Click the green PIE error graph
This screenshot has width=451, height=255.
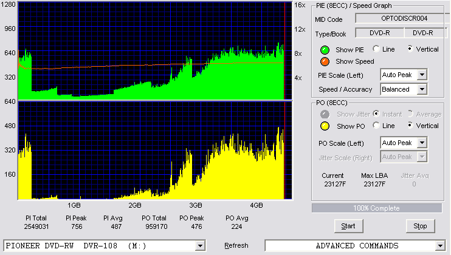[x=155, y=51]
